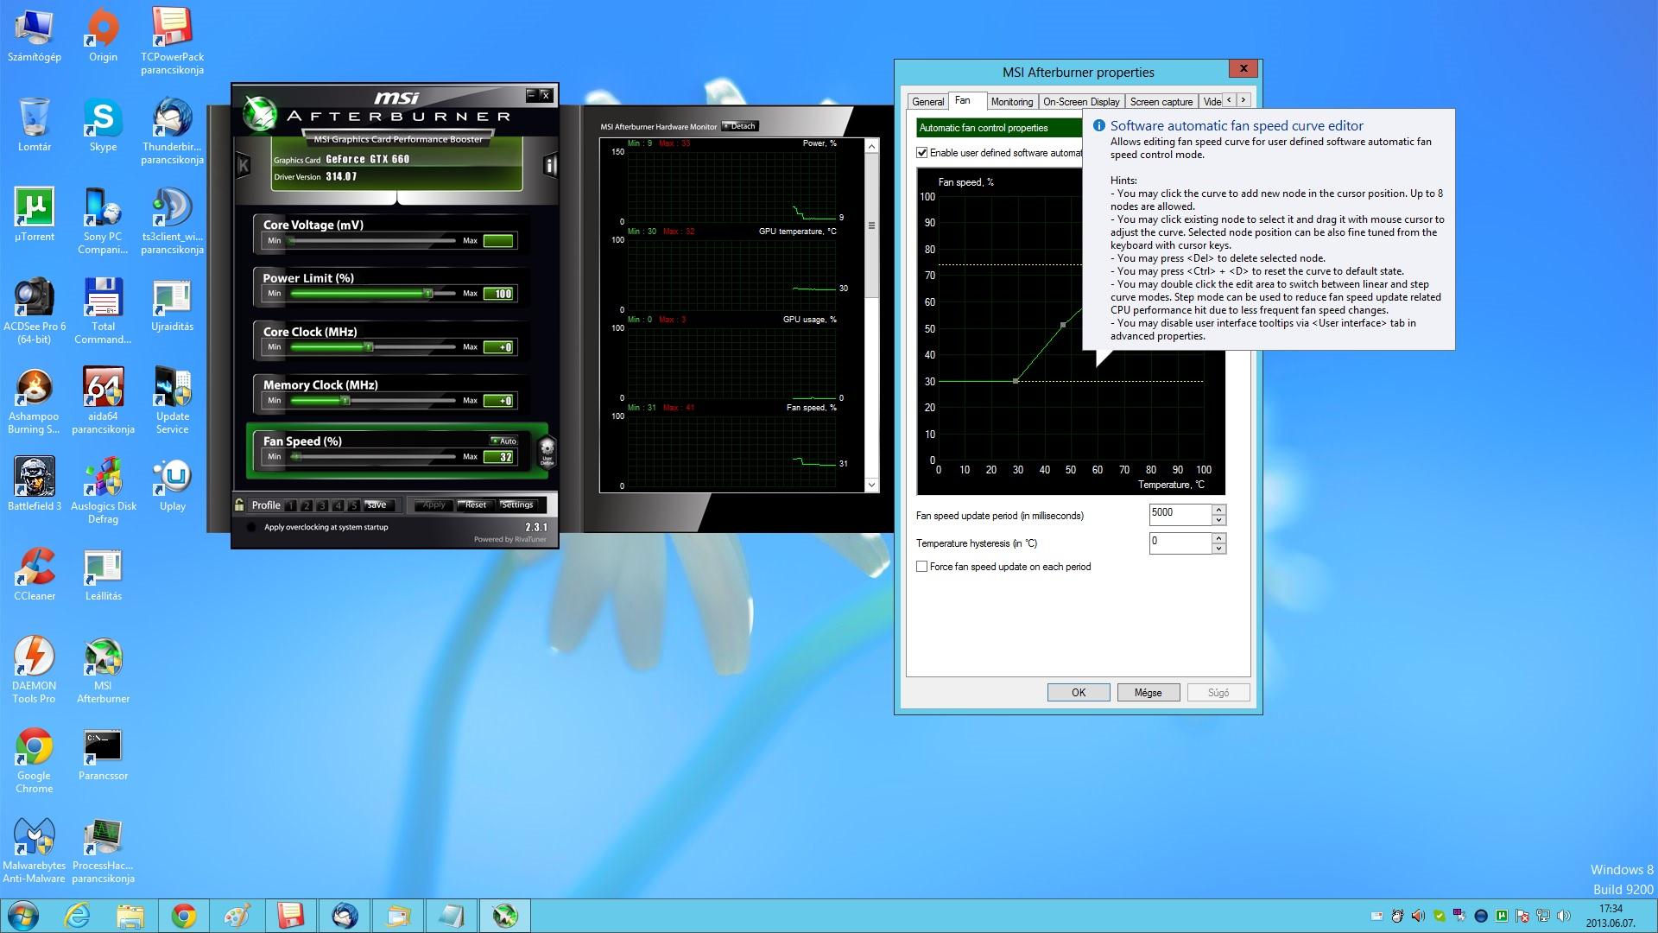1658x933 pixels.
Task: Click the temperature hysteresis input field
Action: pyautogui.click(x=1180, y=543)
